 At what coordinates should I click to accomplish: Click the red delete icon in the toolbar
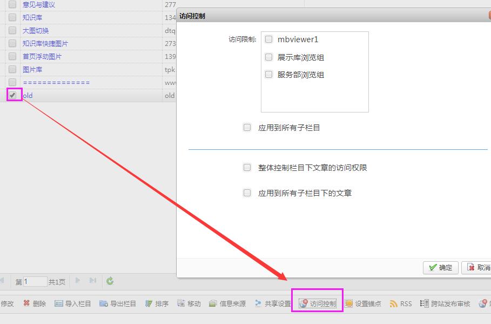26,304
